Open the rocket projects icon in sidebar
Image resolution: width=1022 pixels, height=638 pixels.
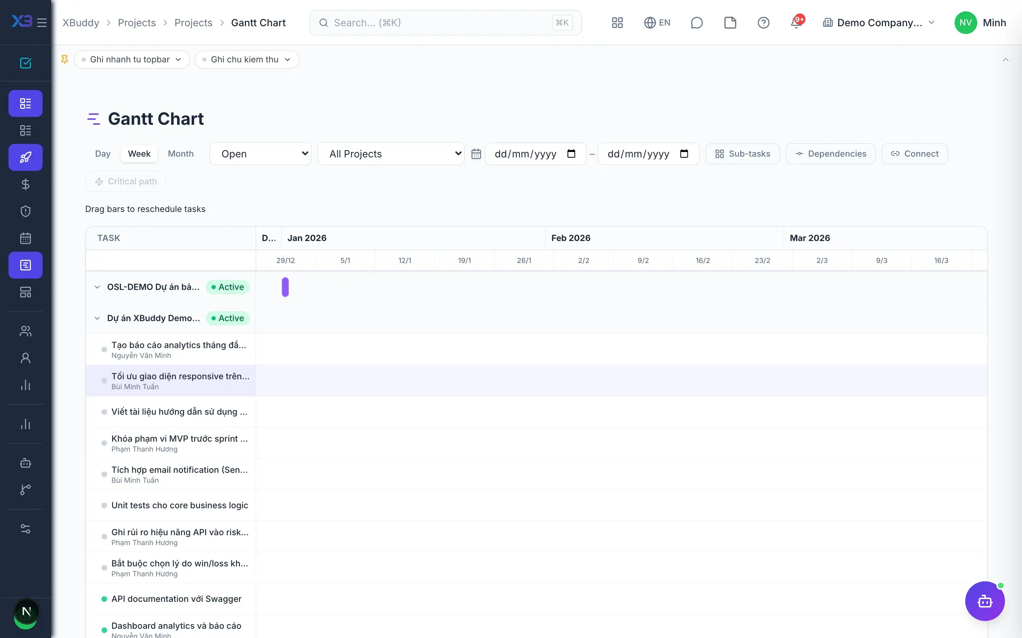tap(25, 157)
